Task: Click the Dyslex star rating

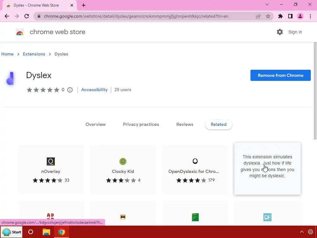Action: (43, 90)
